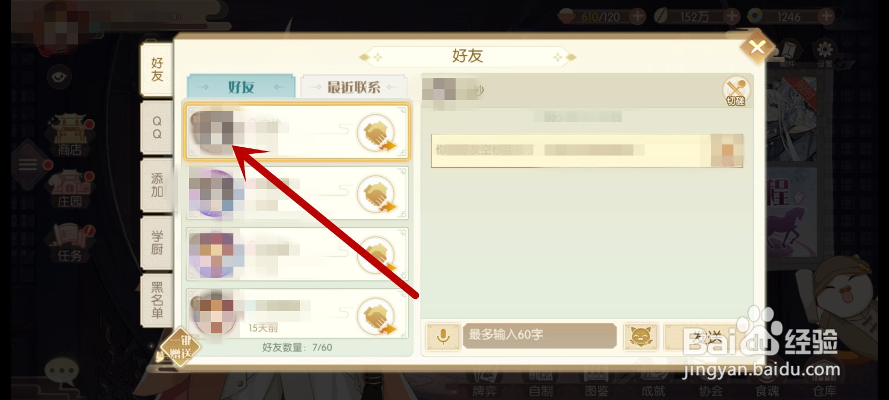
Task: Click the 一键赠送 button
Action: [181, 347]
